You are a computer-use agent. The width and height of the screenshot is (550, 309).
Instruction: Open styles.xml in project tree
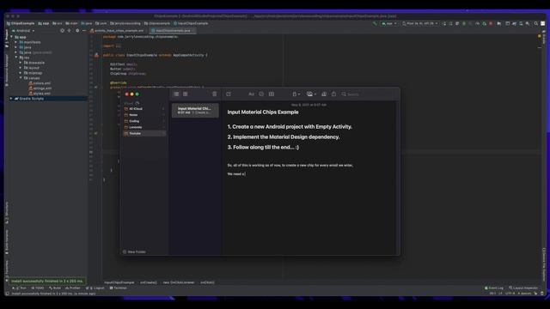40,94
